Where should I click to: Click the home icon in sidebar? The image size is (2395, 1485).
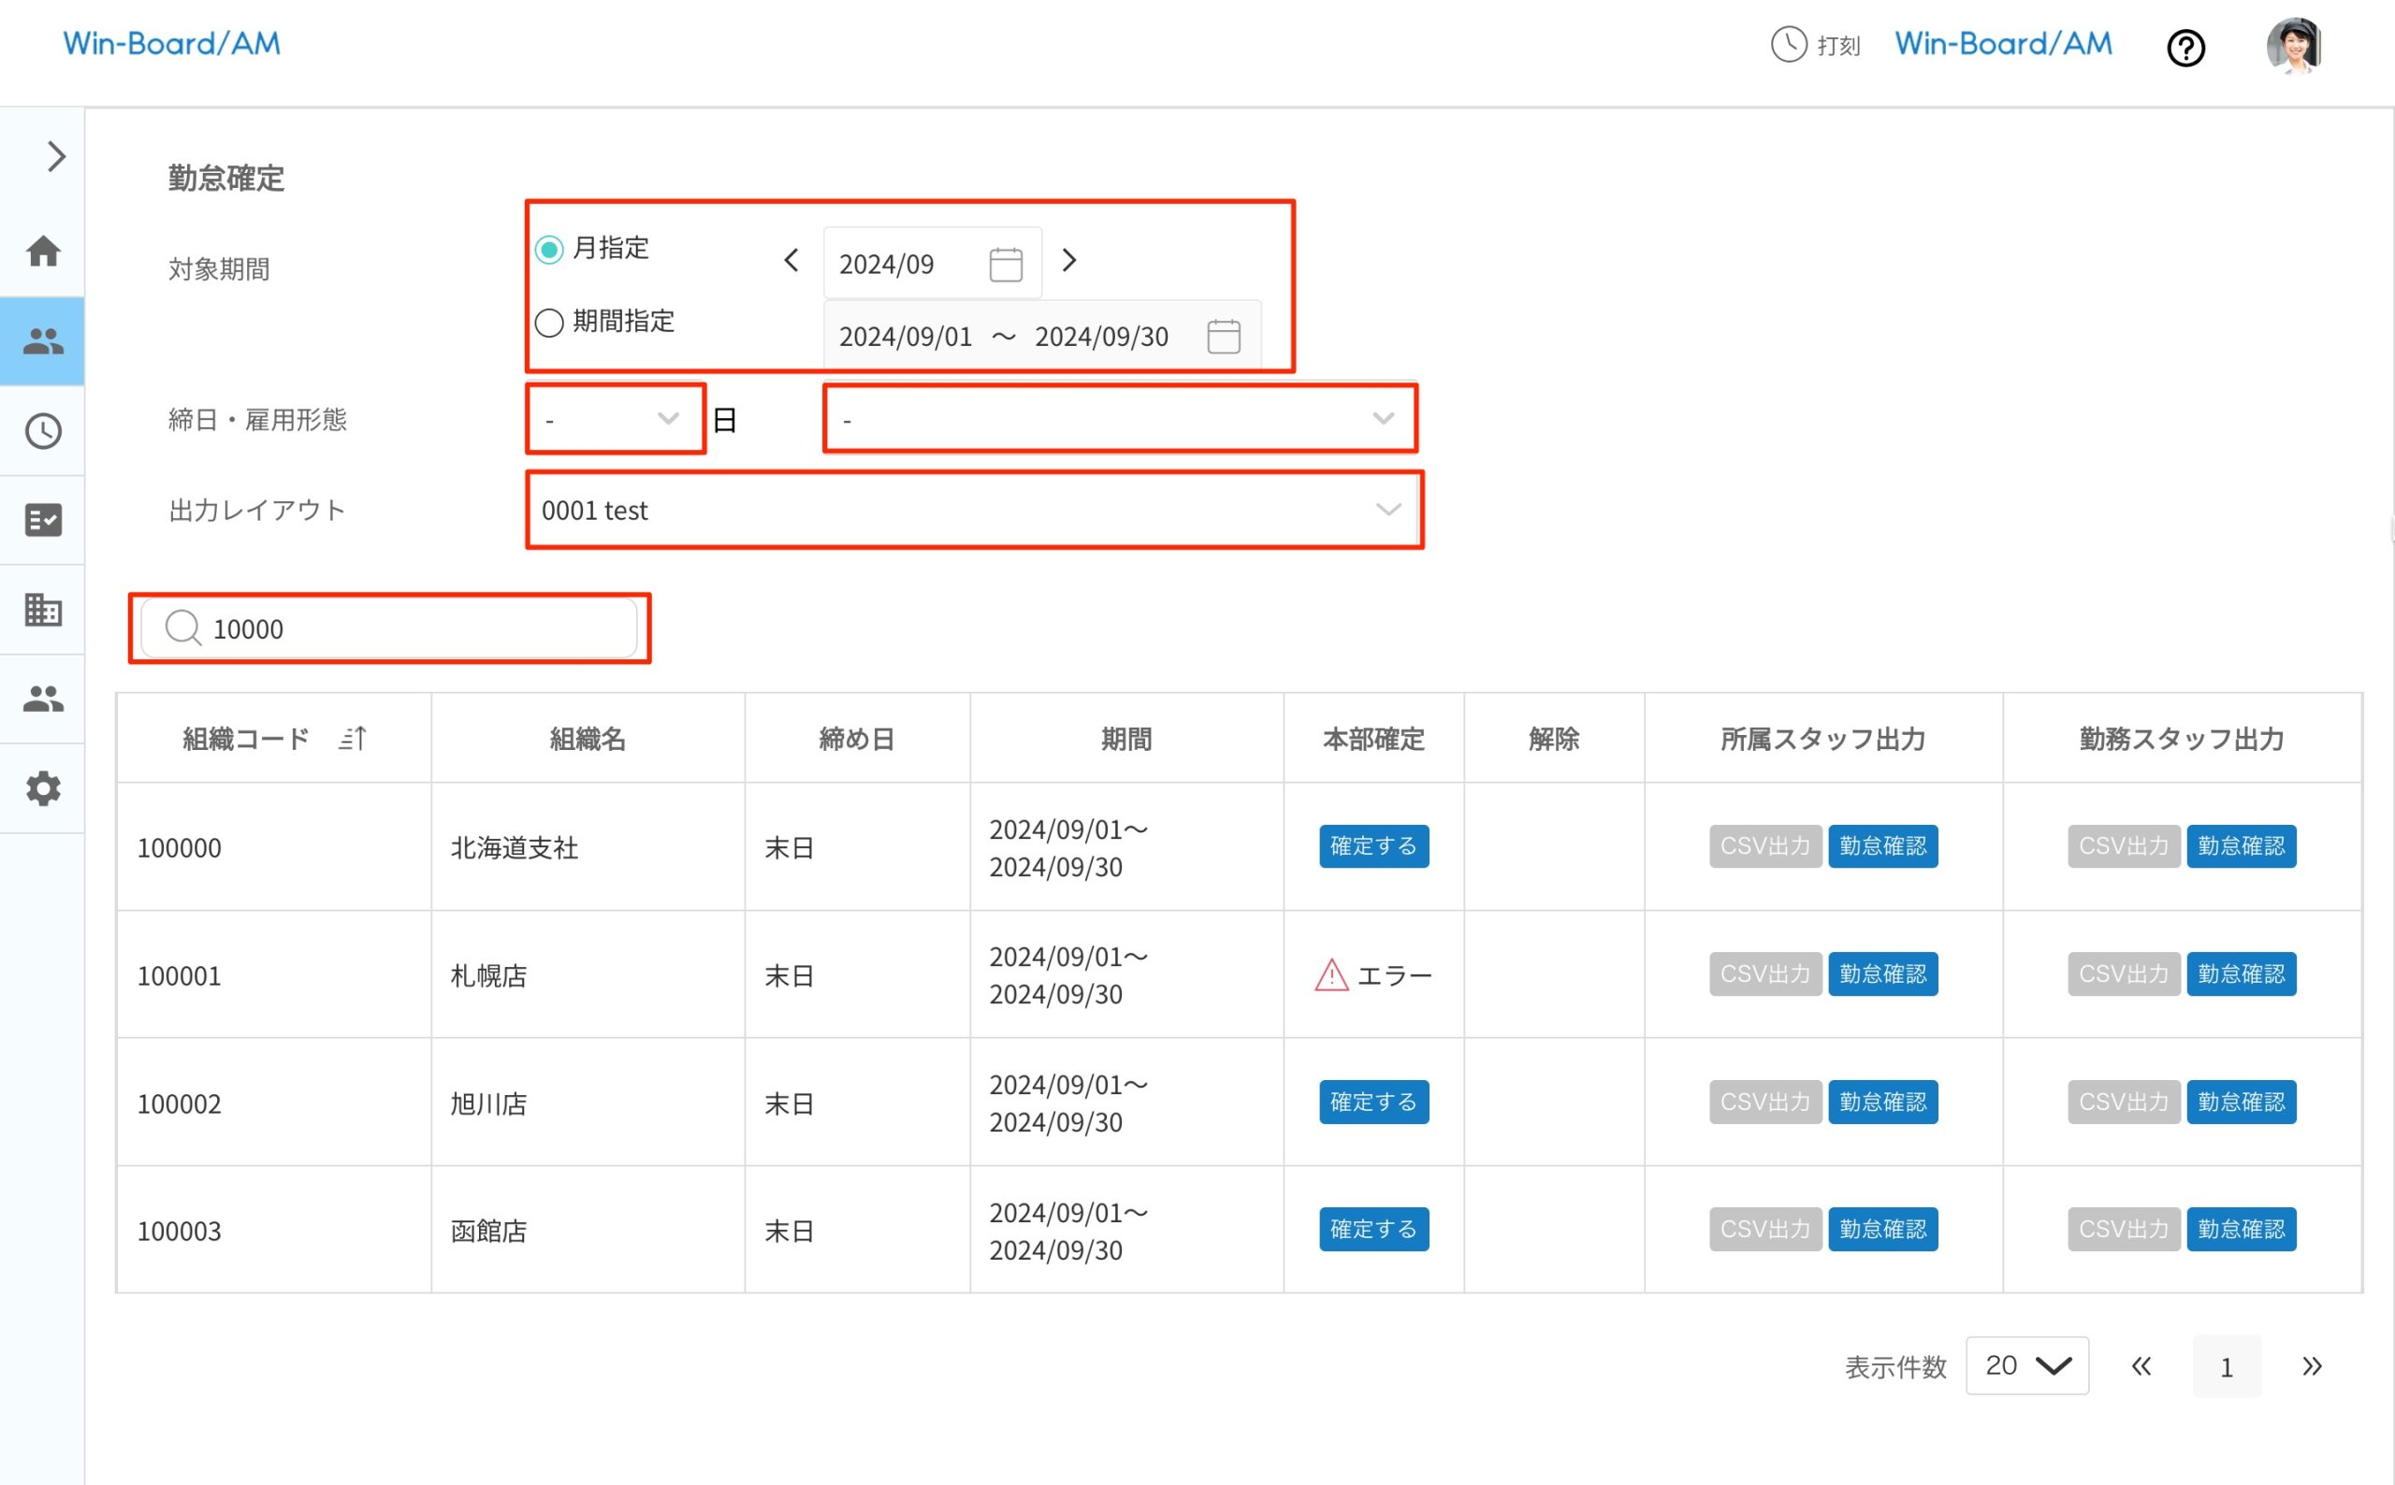click(x=43, y=252)
